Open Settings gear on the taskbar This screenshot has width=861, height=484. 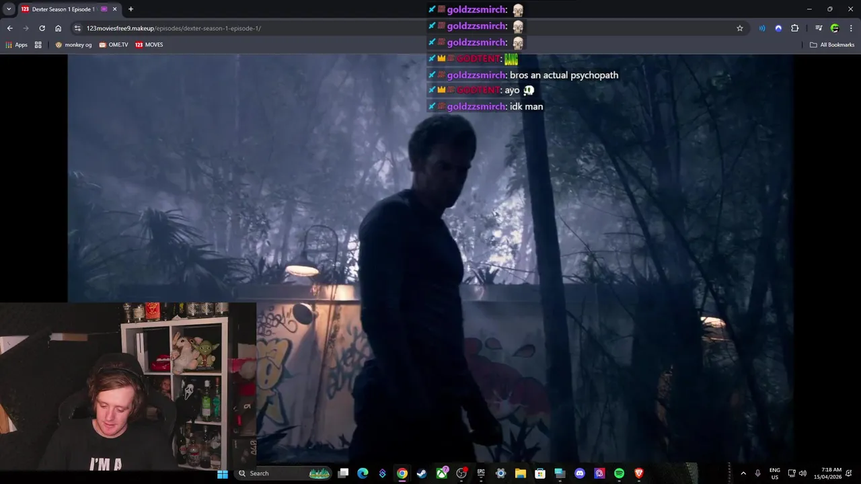tap(500, 473)
